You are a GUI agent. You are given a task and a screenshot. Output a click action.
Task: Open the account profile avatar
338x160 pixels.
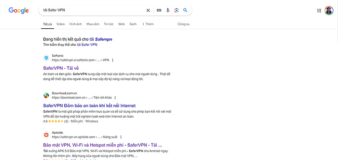pos(329,11)
